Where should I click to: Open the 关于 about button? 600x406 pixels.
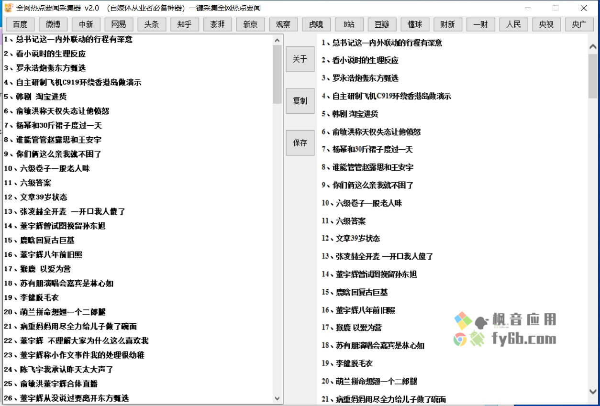tap(300, 59)
